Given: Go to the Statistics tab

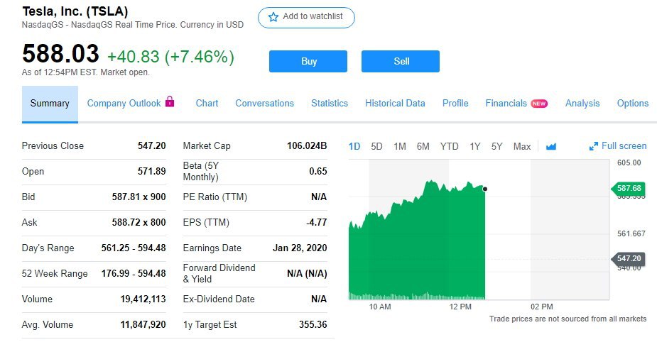Looking at the screenshot, I should 330,104.
